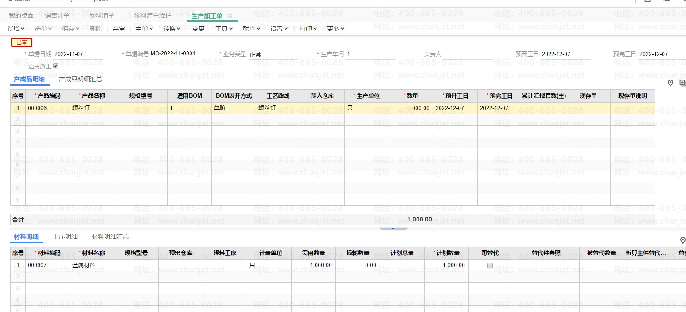
Task: Click the overlapping-squares expand icon above product table
Action: pyautogui.click(x=682, y=83)
